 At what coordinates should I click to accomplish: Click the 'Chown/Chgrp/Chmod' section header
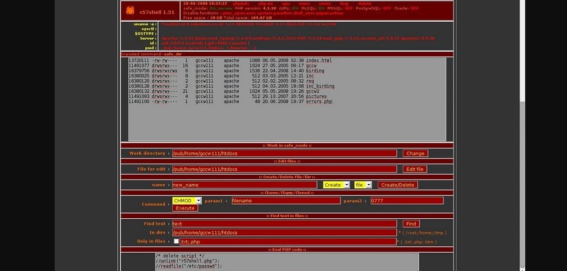(287, 193)
